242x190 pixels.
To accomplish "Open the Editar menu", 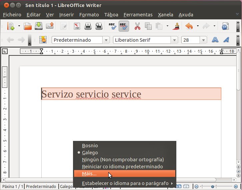I will click(x=33, y=15).
